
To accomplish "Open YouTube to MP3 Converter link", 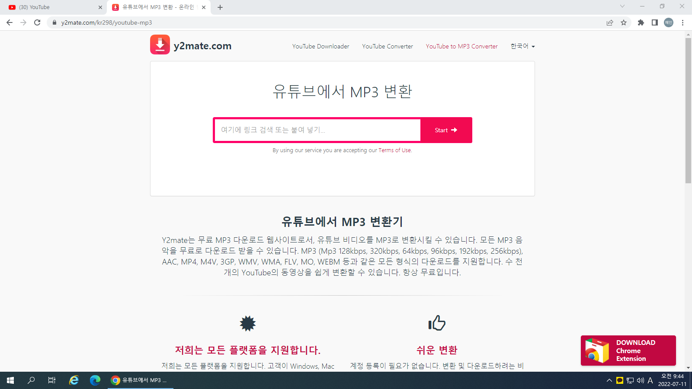I will click(x=461, y=46).
